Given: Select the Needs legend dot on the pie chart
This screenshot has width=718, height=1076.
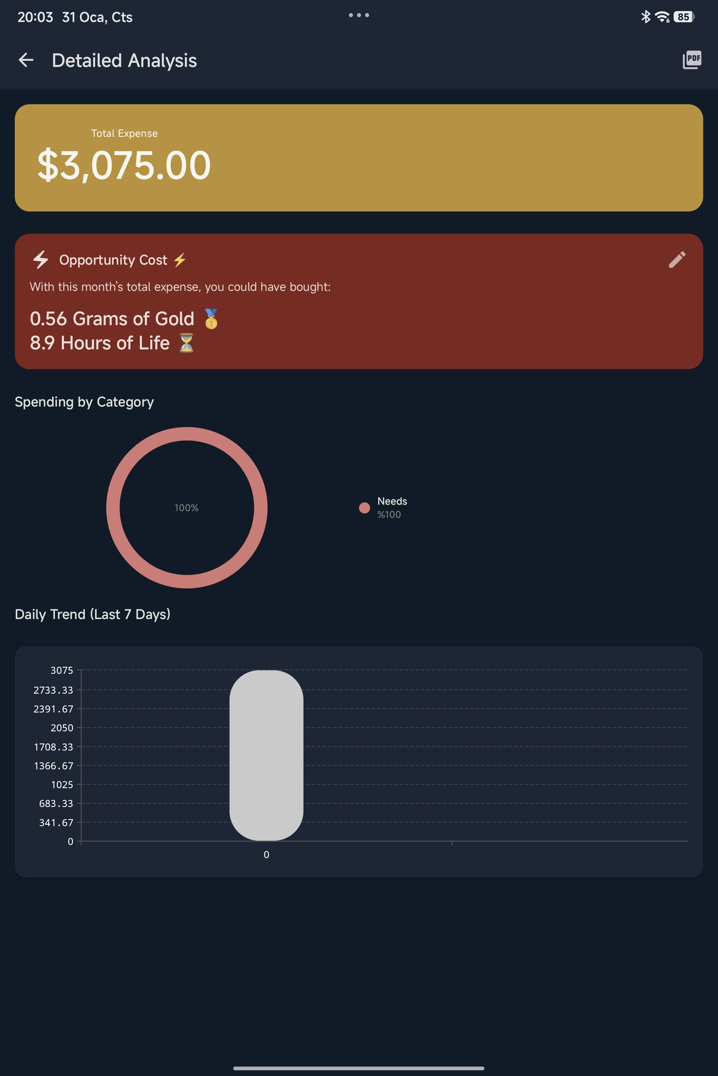Looking at the screenshot, I should tap(364, 507).
